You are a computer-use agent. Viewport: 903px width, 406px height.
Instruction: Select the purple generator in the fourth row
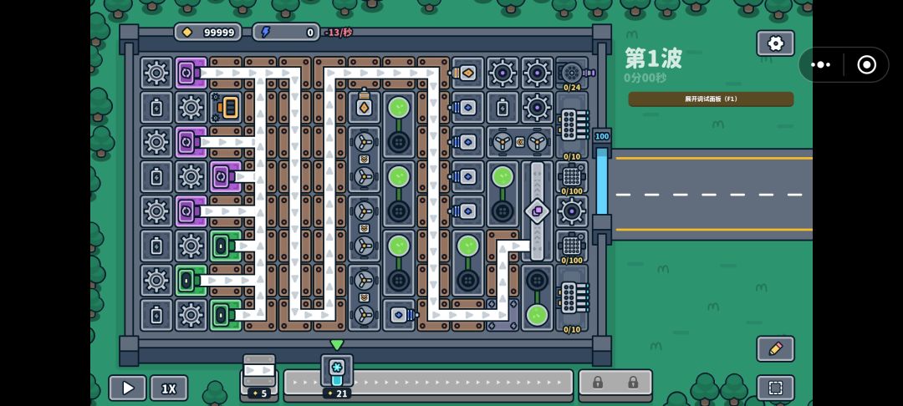tap(226, 176)
